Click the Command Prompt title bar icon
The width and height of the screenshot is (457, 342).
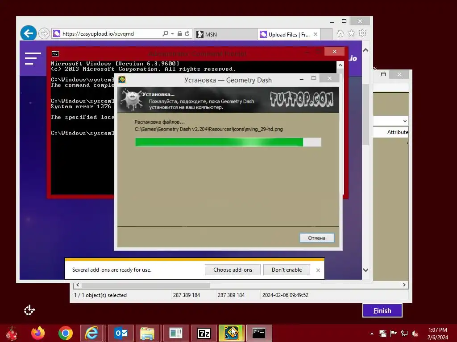[55, 53]
